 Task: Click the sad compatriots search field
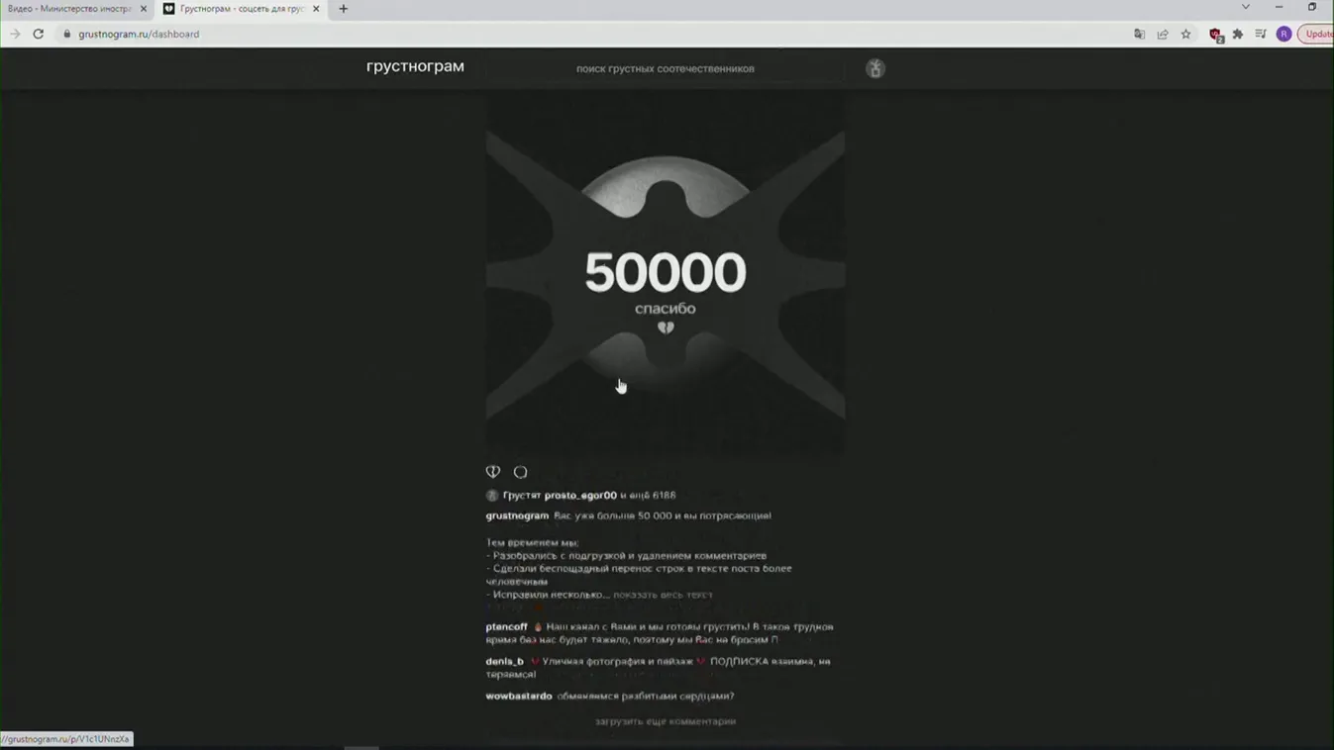pyautogui.click(x=665, y=68)
